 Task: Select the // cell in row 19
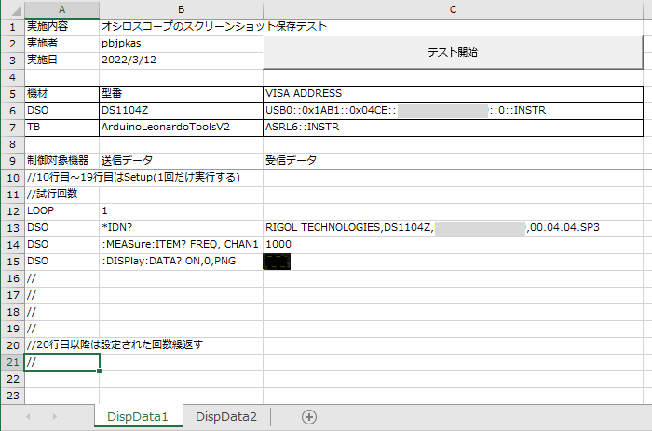62,329
